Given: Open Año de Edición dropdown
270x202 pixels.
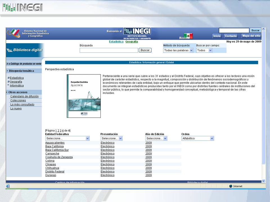Looking at the screenshot, I should (x=156, y=138).
